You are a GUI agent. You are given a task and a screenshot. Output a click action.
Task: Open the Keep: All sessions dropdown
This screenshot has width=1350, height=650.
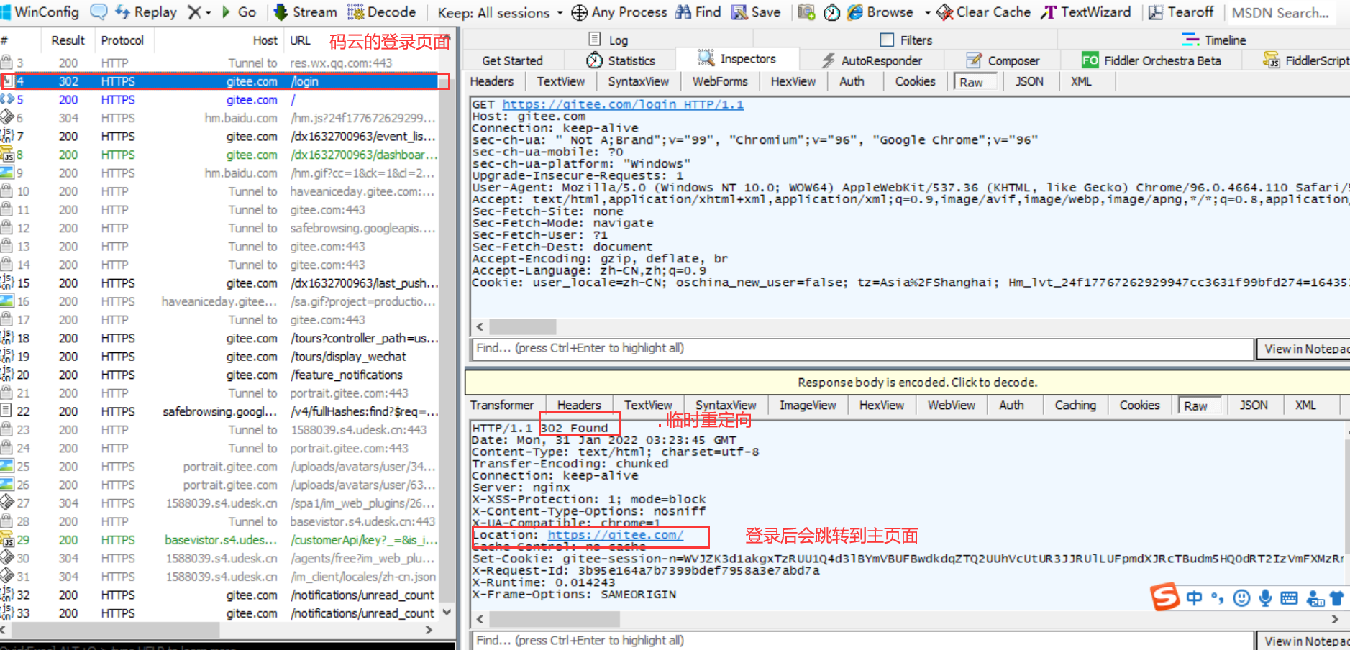tap(500, 12)
